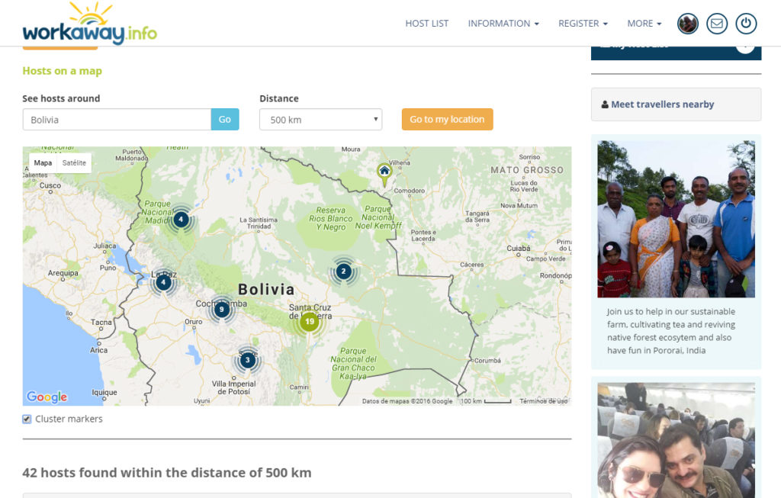Screen dimensions: 781x498
Task: Click the Bolivia country label on the map
Action: point(266,289)
